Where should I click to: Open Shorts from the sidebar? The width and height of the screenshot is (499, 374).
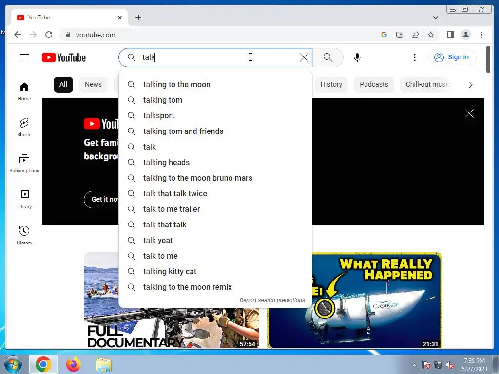coord(24,128)
